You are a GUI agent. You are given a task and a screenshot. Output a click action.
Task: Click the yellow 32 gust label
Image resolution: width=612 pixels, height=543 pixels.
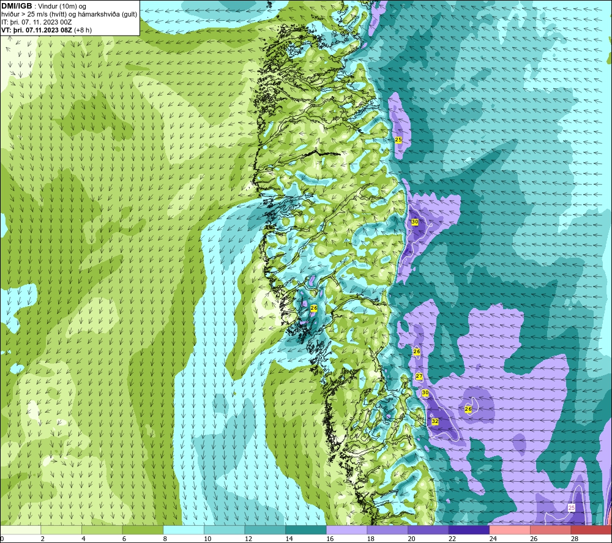435,422
